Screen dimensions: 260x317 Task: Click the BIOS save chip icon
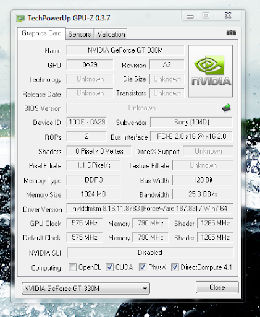[x=227, y=108]
